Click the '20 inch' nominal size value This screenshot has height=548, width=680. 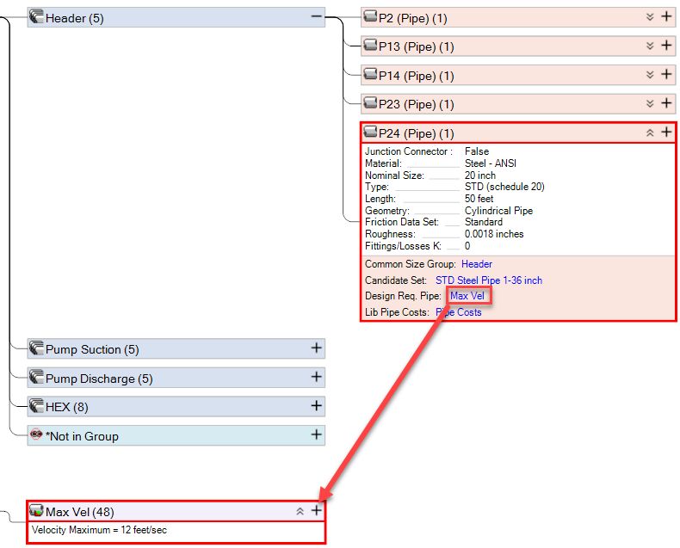pyautogui.click(x=480, y=175)
